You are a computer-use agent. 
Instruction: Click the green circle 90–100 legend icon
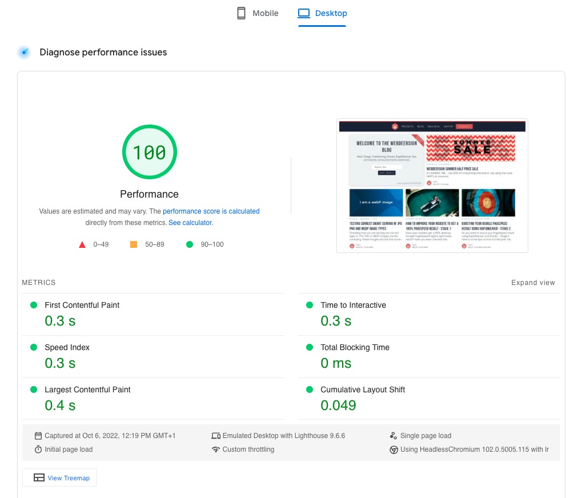(189, 244)
